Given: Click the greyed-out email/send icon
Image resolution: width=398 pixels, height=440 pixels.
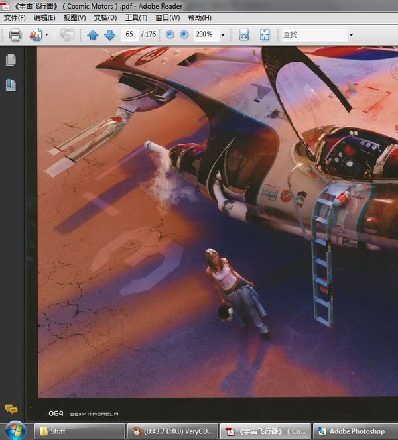Looking at the screenshot, I should click(67, 35).
